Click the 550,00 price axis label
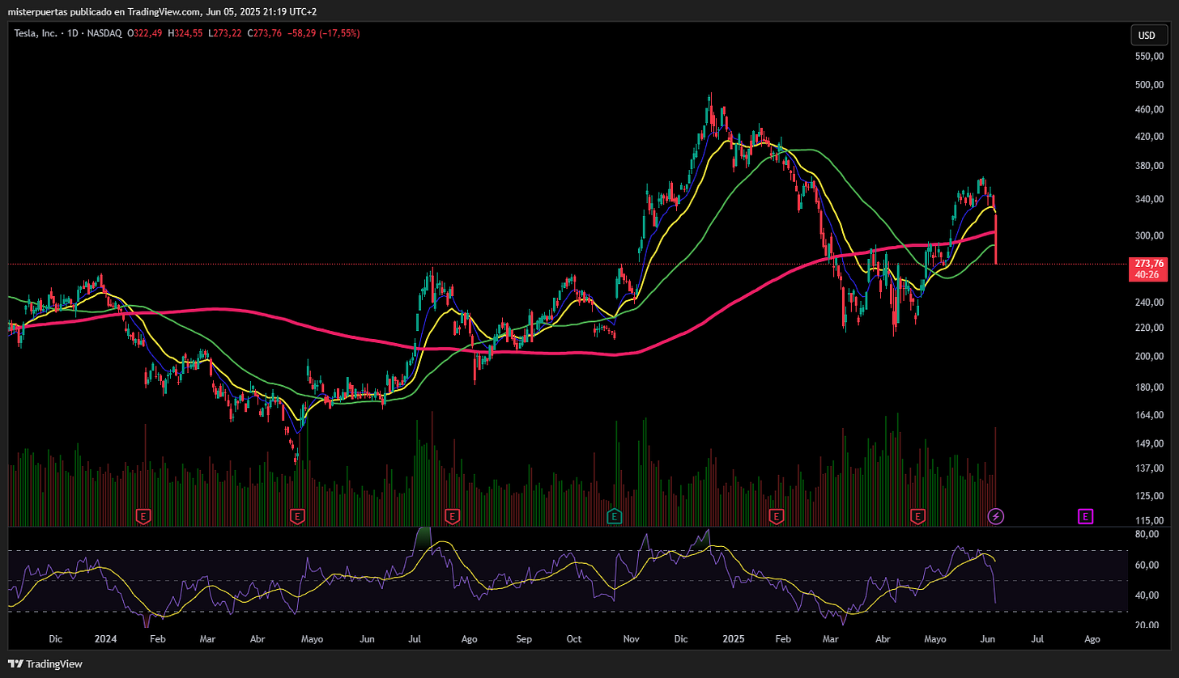Screen dimensions: 1179x678 (1150, 56)
